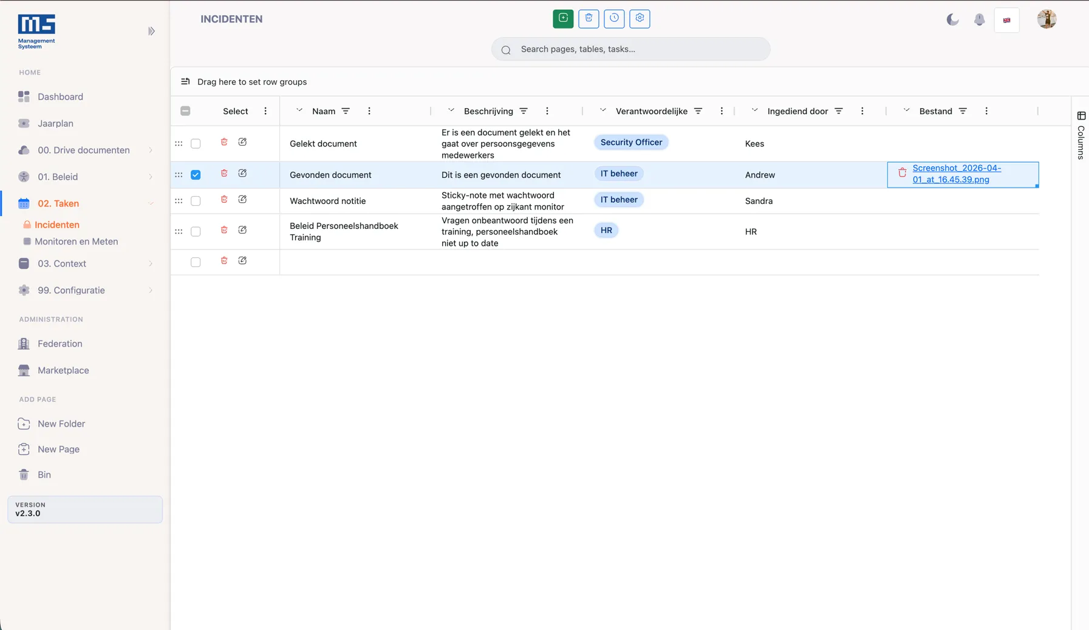Click the toolbar trash delete icon

point(589,19)
